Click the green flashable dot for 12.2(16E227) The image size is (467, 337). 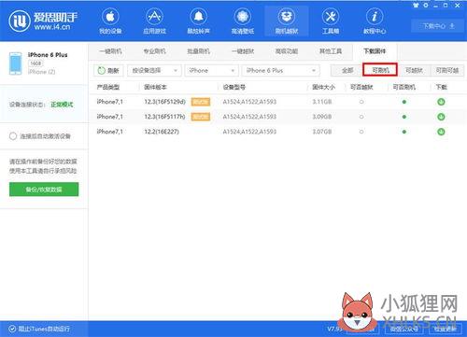[x=404, y=132]
